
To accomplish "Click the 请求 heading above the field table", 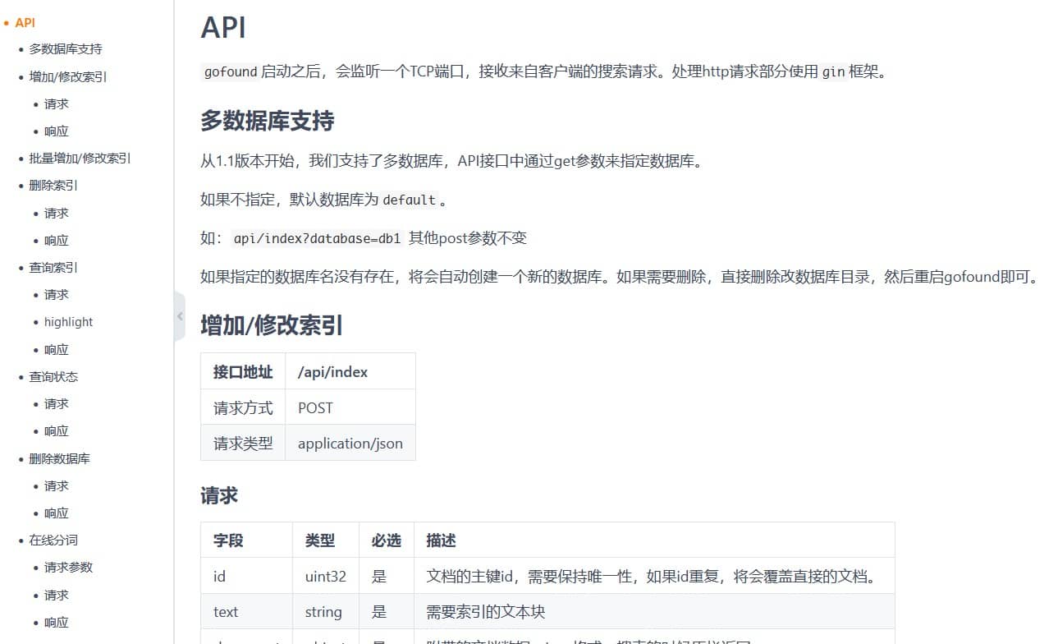I will coord(219,496).
